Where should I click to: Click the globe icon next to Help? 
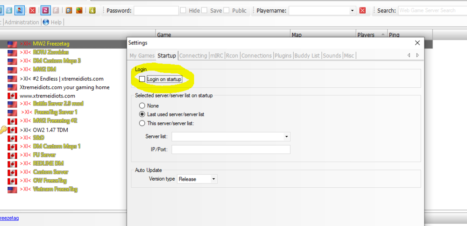pos(46,22)
